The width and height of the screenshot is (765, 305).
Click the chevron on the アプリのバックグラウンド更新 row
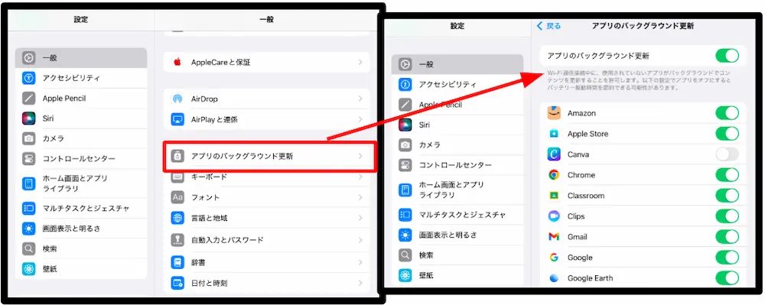pyautogui.click(x=360, y=157)
